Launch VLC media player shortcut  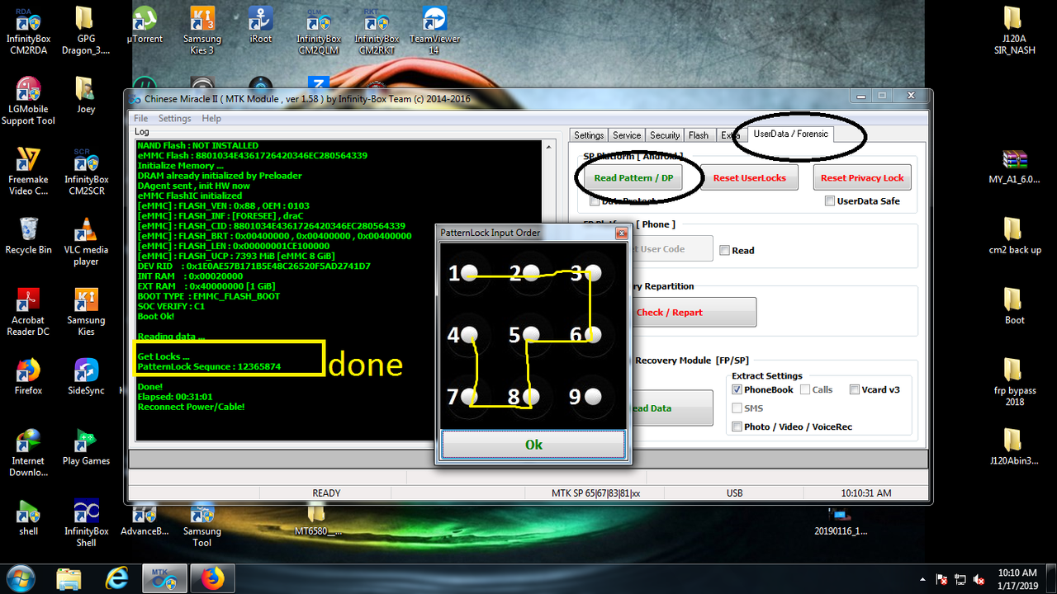coord(86,242)
